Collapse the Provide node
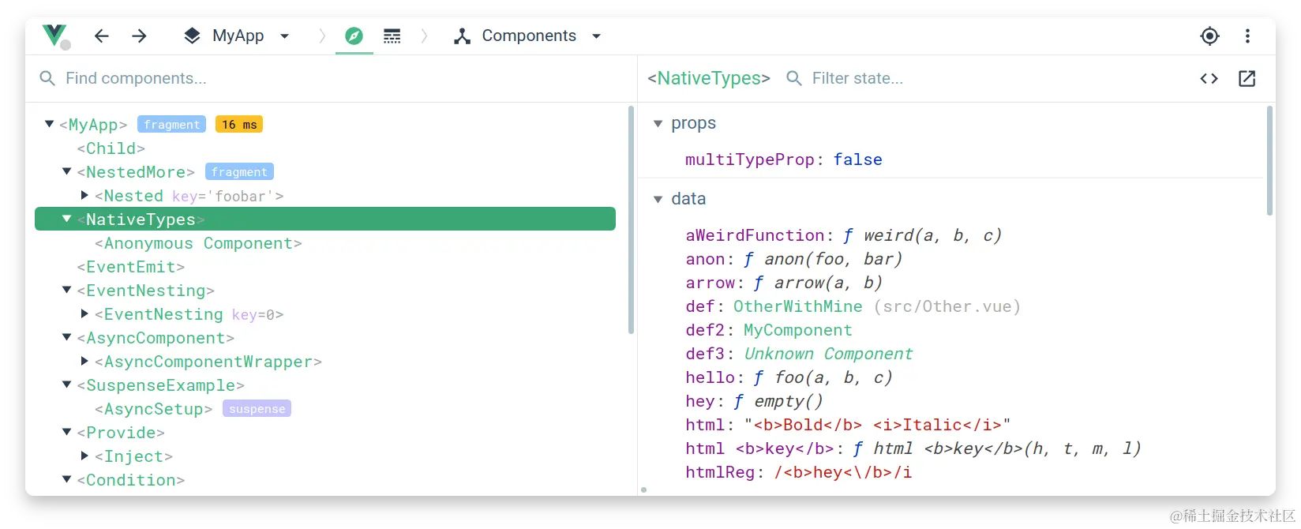Image resolution: width=1301 pixels, height=529 pixels. [67, 432]
